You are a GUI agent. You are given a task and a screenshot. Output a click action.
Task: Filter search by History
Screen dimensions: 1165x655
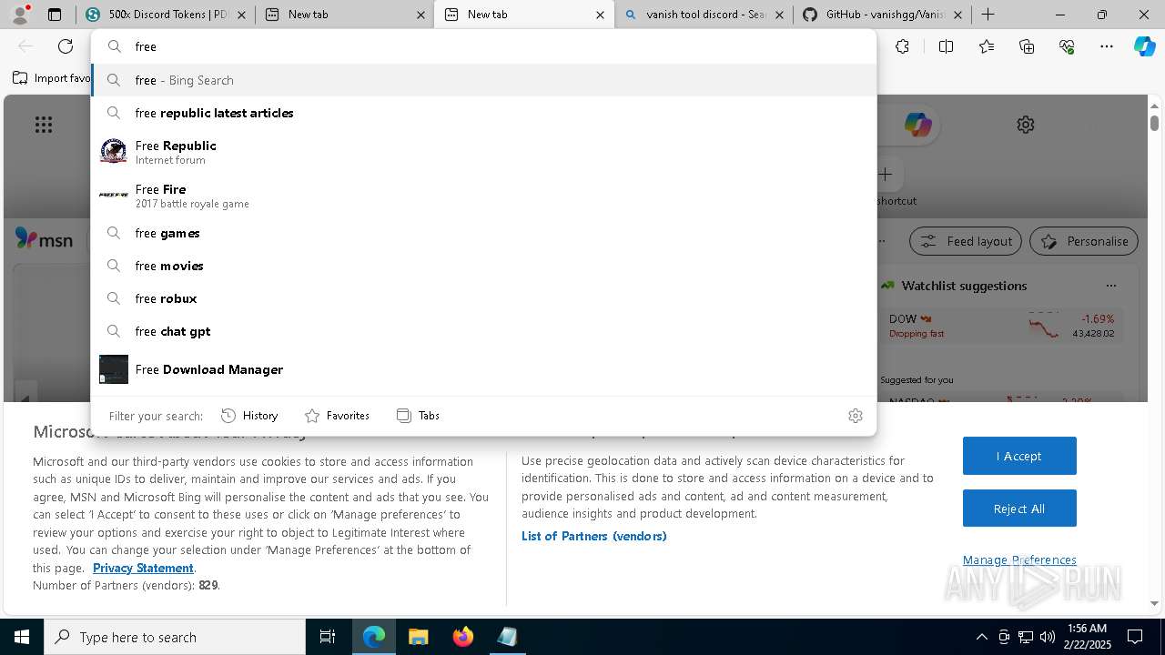pyautogui.click(x=249, y=416)
